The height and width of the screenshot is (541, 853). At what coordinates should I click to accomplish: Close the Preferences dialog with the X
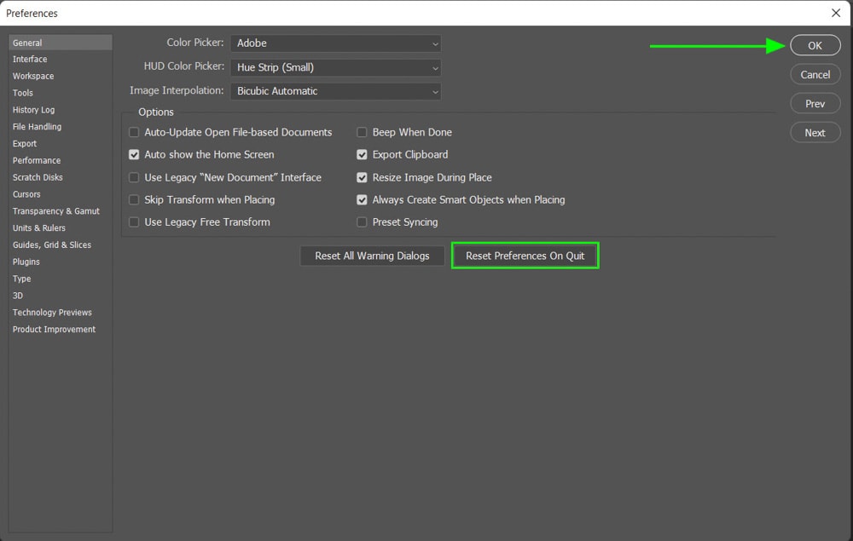point(836,13)
